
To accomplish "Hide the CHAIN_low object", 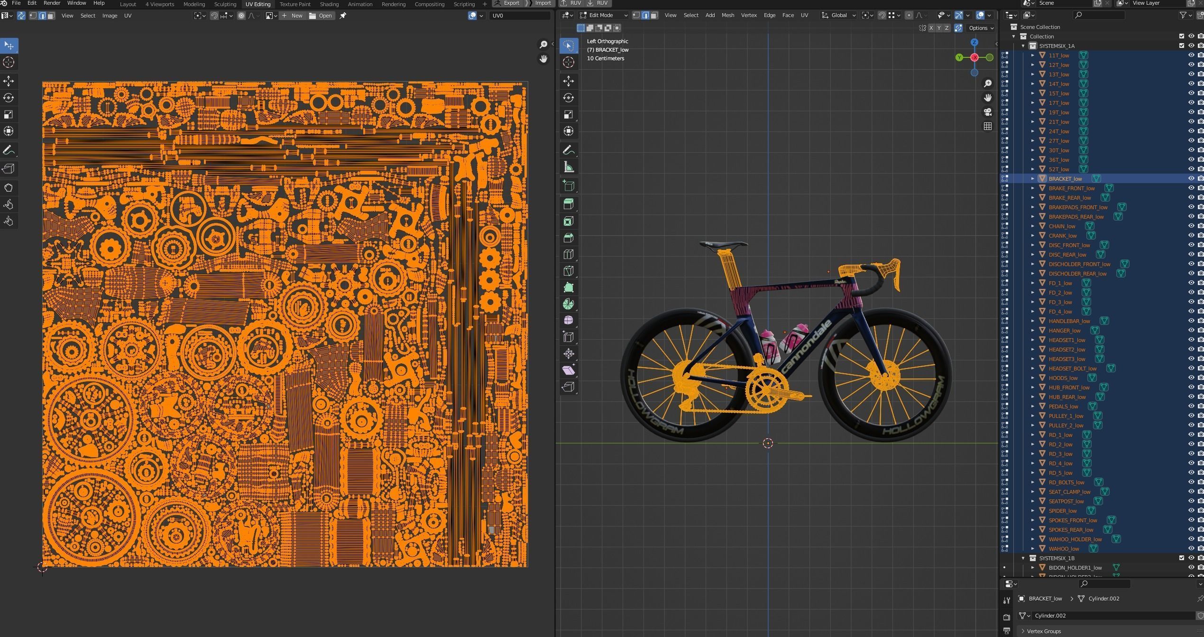I will pos(1191,226).
